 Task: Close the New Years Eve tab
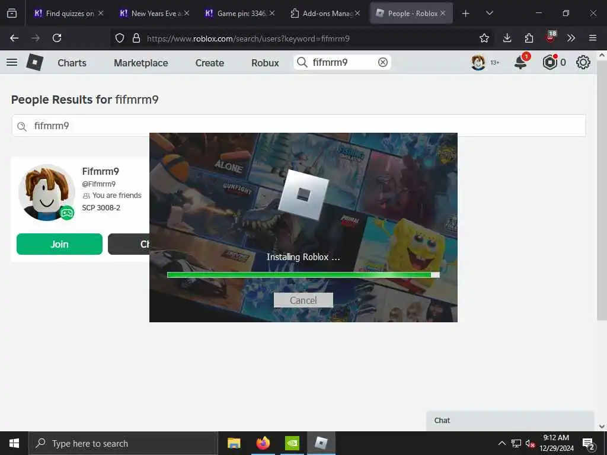(x=187, y=13)
